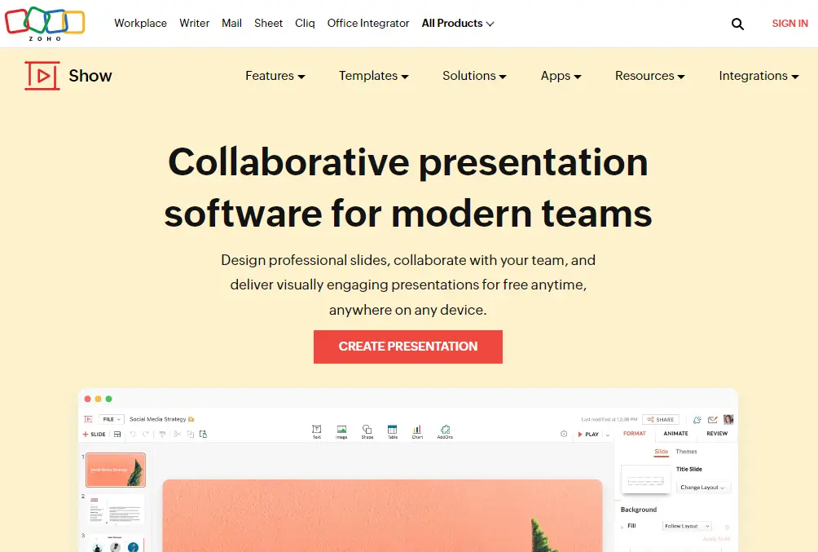
Task: Open the Themes tab in format panel
Action: [x=686, y=452]
